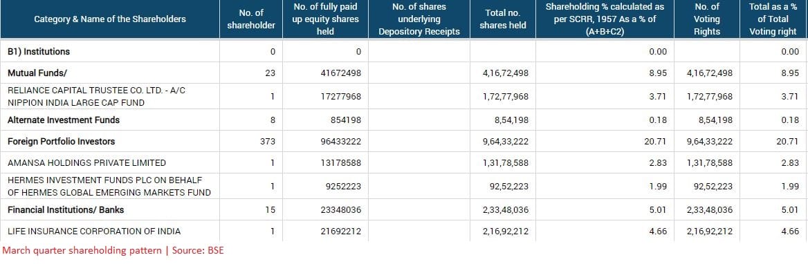Click Hermes Investment Funds PLC row
The height and width of the screenshot is (264, 808).
point(404,187)
